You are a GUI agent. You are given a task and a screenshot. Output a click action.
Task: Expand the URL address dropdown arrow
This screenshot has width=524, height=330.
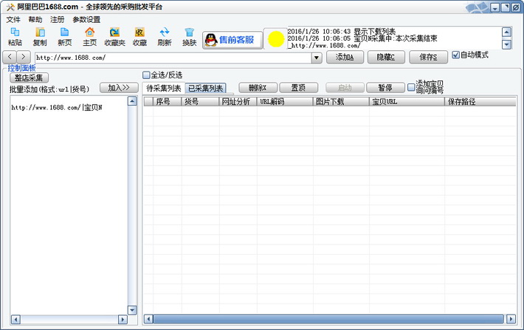pyautogui.click(x=317, y=58)
